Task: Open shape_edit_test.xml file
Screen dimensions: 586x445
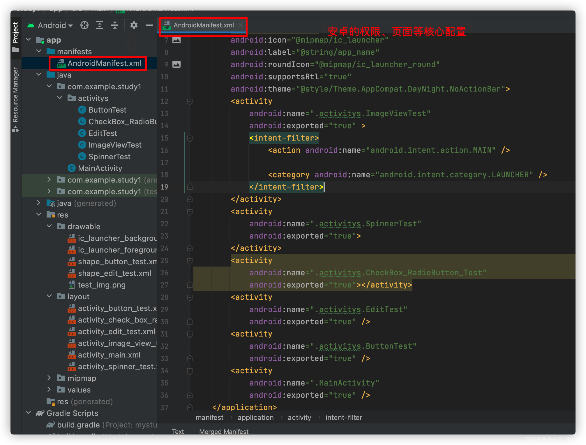Action: (110, 273)
